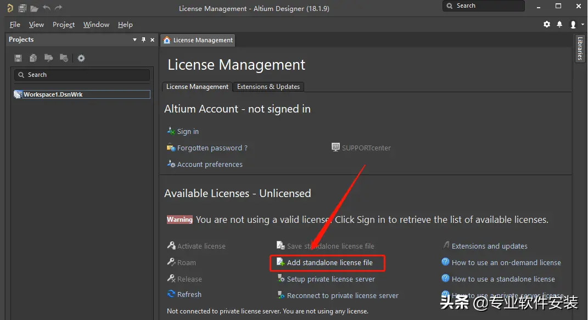Click the Activate license key icon
588x320 pixels.
171,246
